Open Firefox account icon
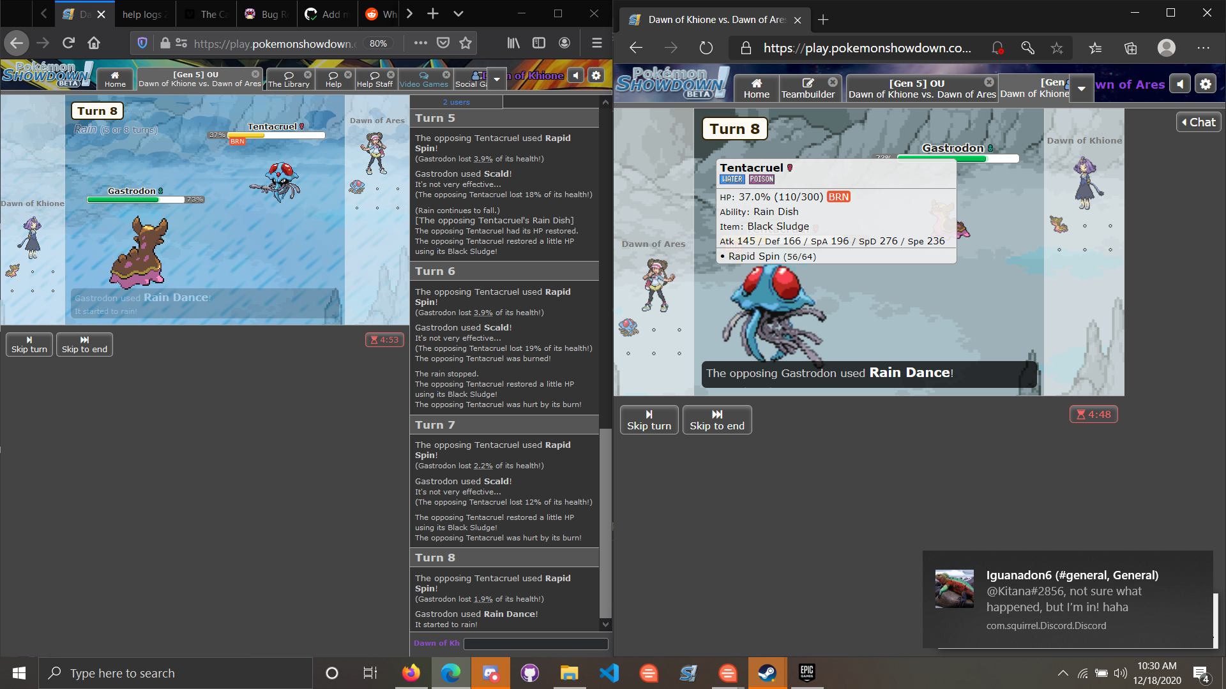 (x=564, y=43)
